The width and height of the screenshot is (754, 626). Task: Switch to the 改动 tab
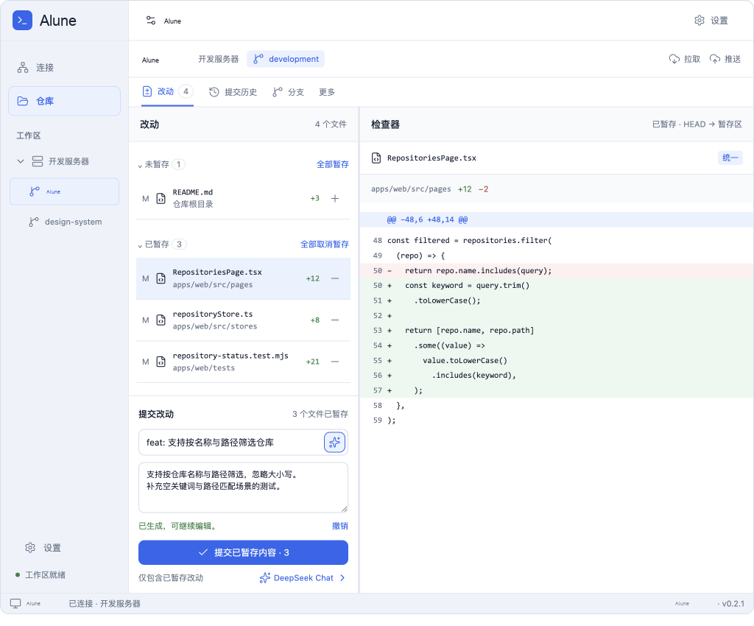168,91
